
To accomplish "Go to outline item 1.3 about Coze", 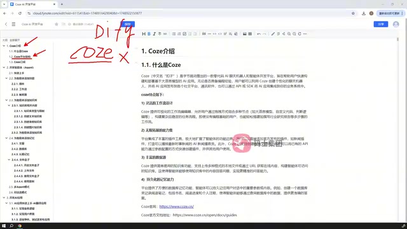I will 17,62.
